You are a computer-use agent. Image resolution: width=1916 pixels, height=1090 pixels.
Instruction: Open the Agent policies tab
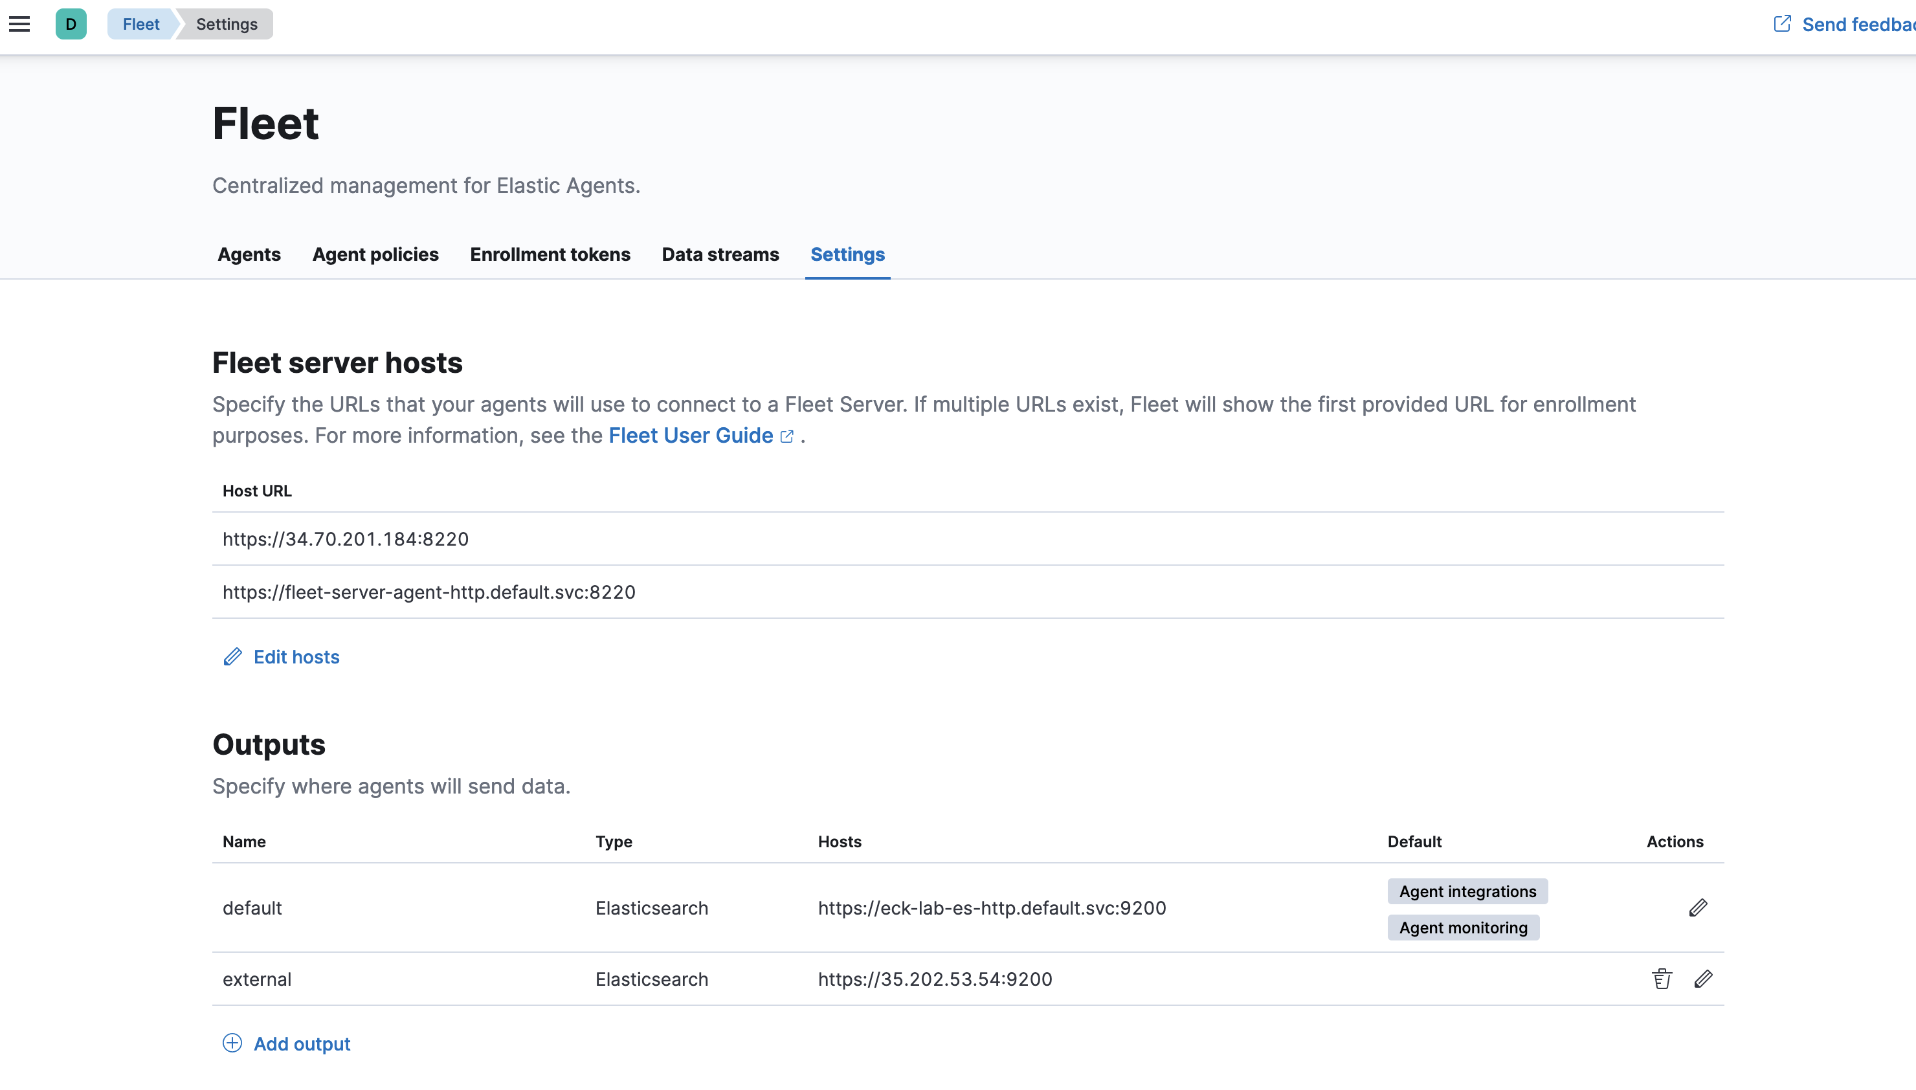tap(375, 254)
